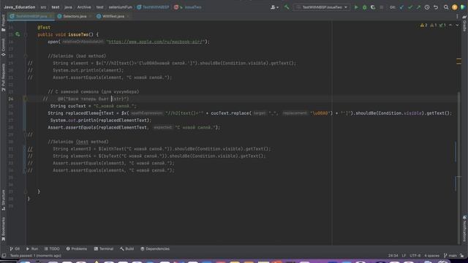Image resolution: width=468 pixels, height=263 pixels.
Task: Click the gray stop button in the toolbar
Action: point(382,7)
